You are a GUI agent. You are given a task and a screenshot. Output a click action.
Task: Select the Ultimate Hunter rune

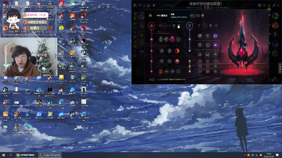tap(178, 72)
